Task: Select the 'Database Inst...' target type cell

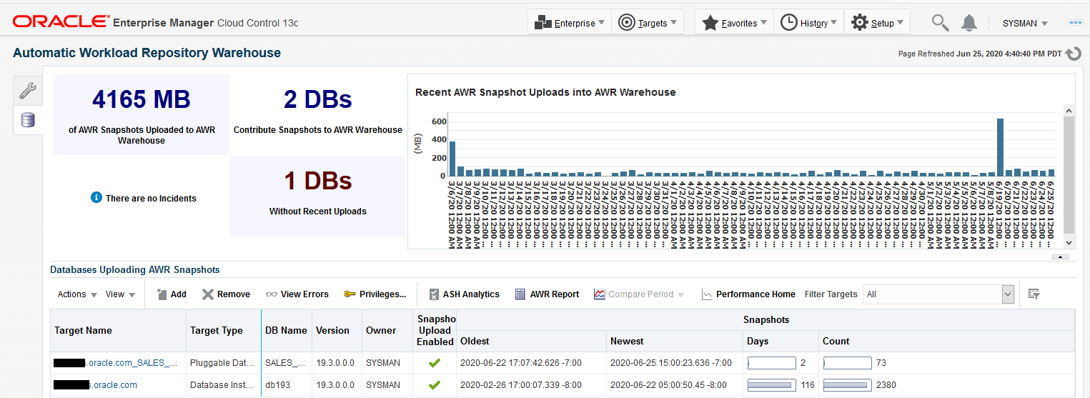Action: [224, 385]
